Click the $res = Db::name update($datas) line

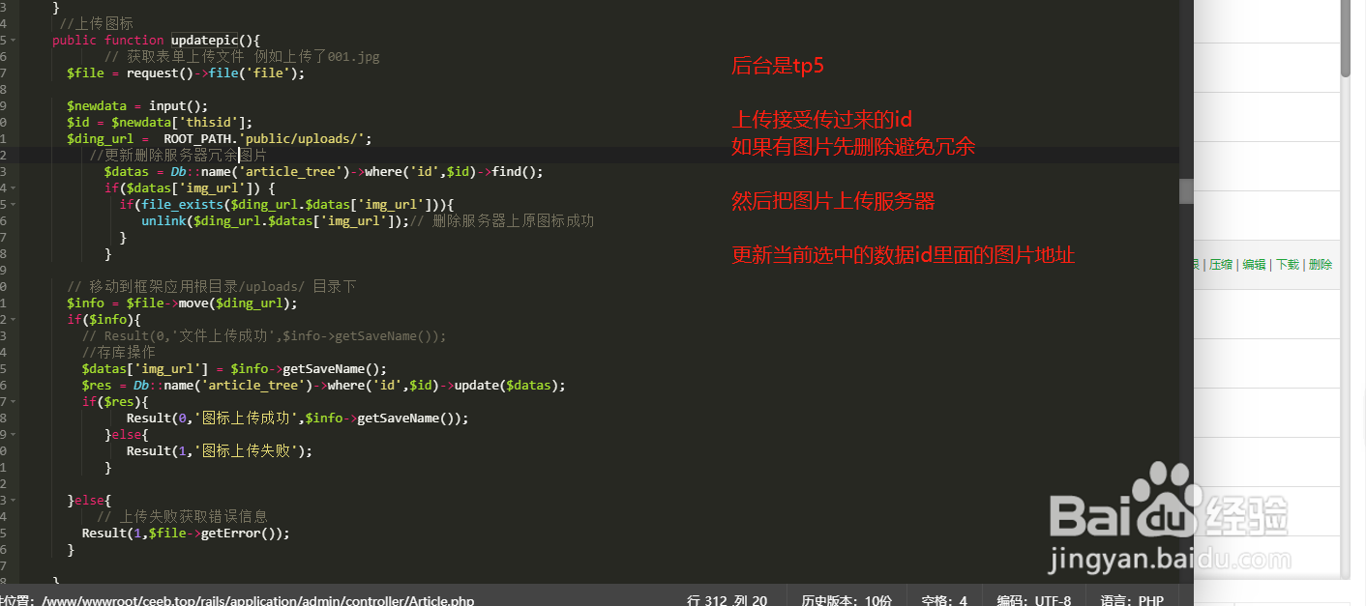pyautogui.click(x=323, y=385)
